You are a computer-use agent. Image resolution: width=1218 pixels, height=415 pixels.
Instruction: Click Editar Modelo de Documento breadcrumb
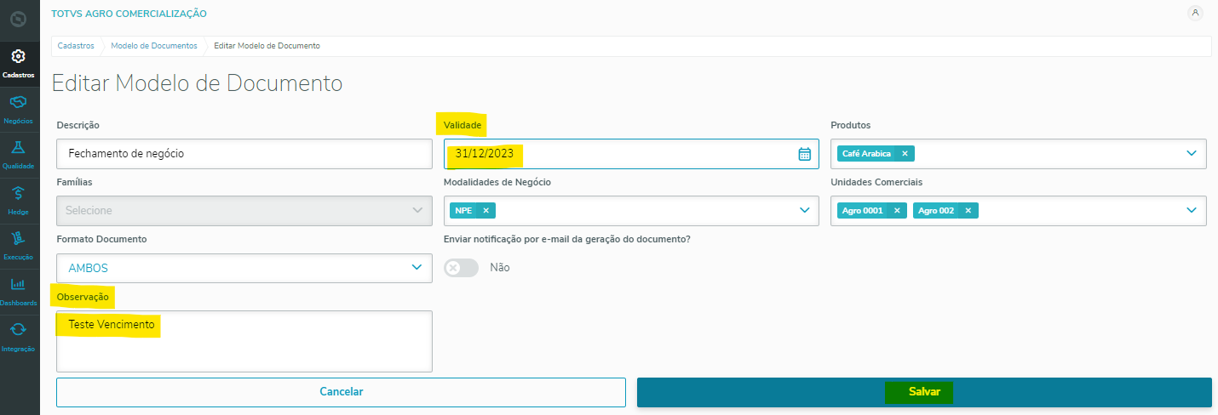coord(267,46)
